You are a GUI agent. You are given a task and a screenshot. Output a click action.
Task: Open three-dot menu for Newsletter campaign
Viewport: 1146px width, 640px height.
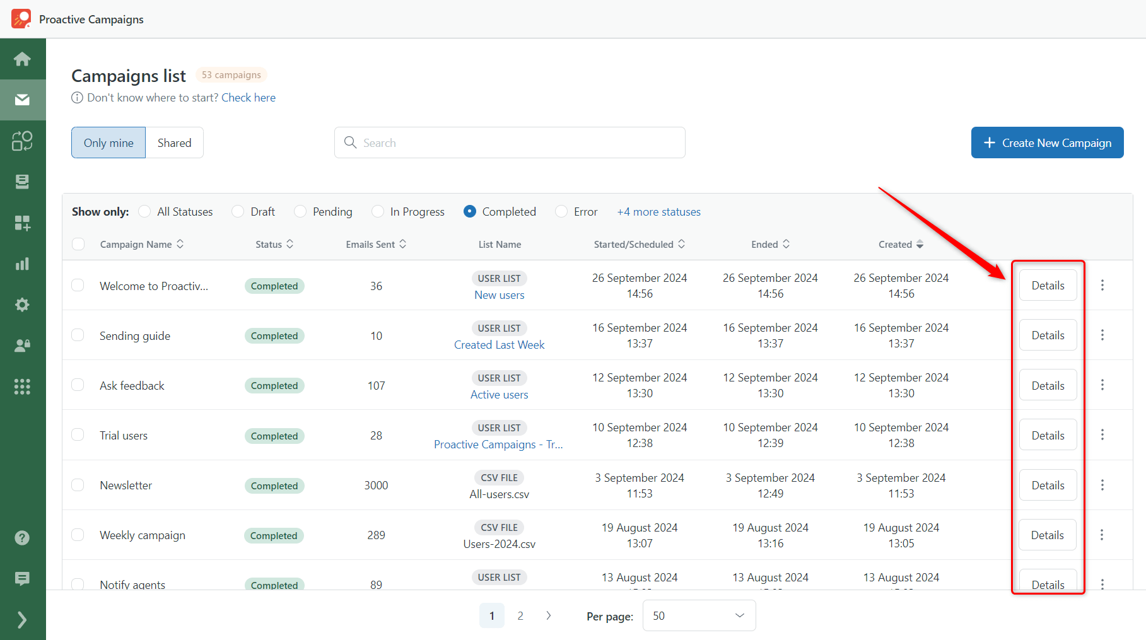[x=1102, y=485]
